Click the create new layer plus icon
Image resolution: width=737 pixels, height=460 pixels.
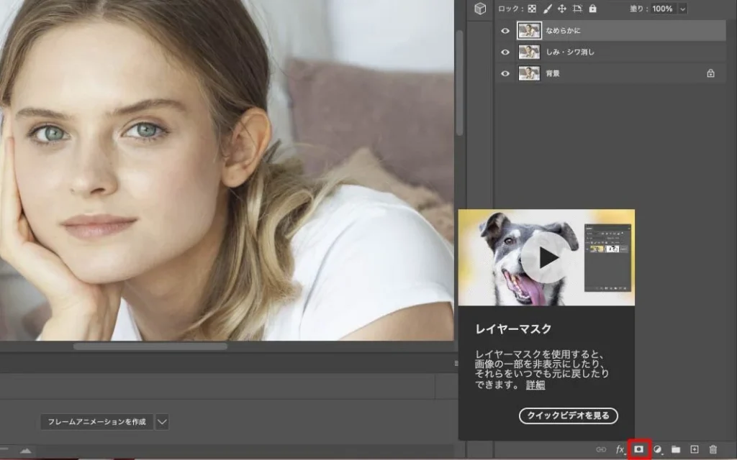point(695,449)
